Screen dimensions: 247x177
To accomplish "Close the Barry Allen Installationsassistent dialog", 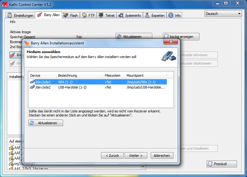I will [x=171, y=42].
